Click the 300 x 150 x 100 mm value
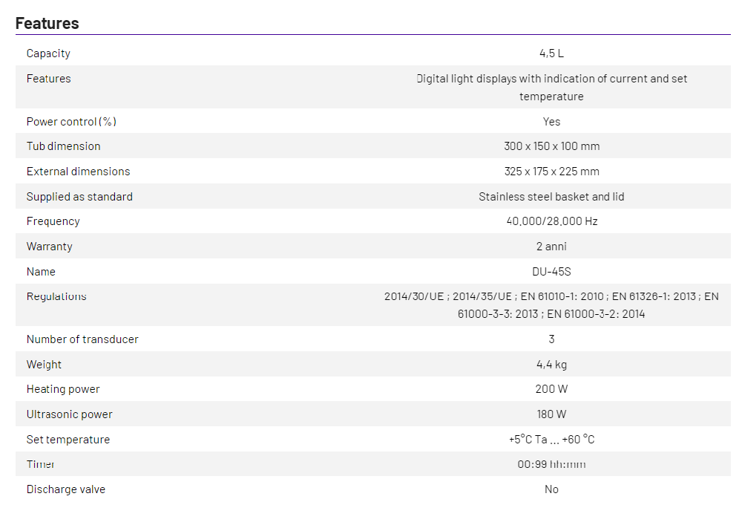This screenshot has width=742, height=505. [x=551, y=146]
